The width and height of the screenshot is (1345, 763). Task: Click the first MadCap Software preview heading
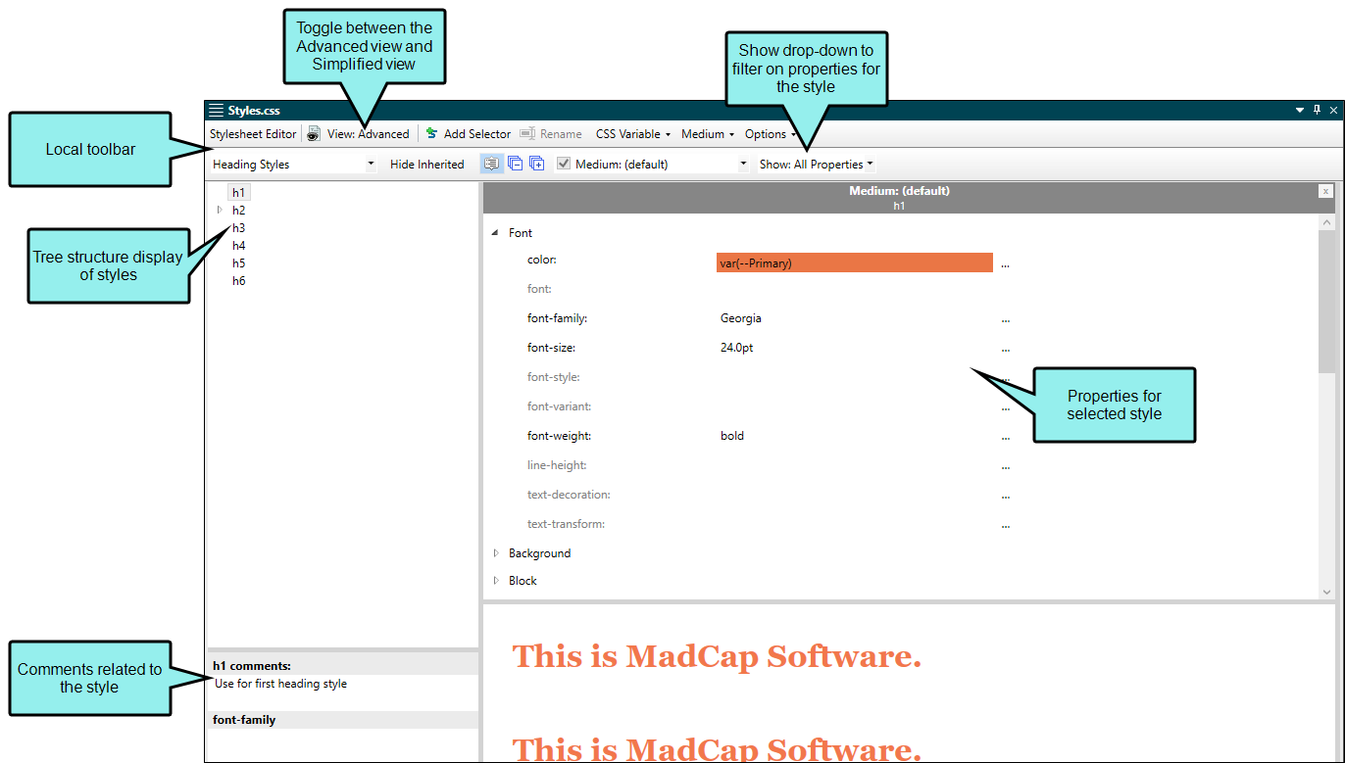coord(717,656)
